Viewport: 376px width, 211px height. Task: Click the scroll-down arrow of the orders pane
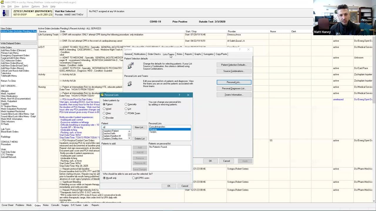pyautogui.click(x=374, y=201)
